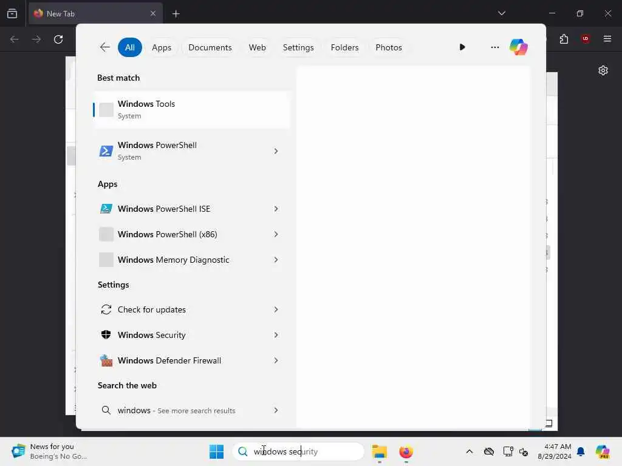
Task: Open Copilot preview from taskbar
Action: (x=603, y=451)
